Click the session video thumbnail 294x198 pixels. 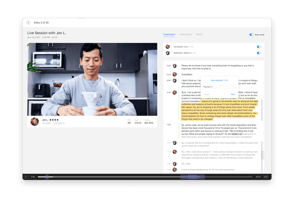point(92,79)
